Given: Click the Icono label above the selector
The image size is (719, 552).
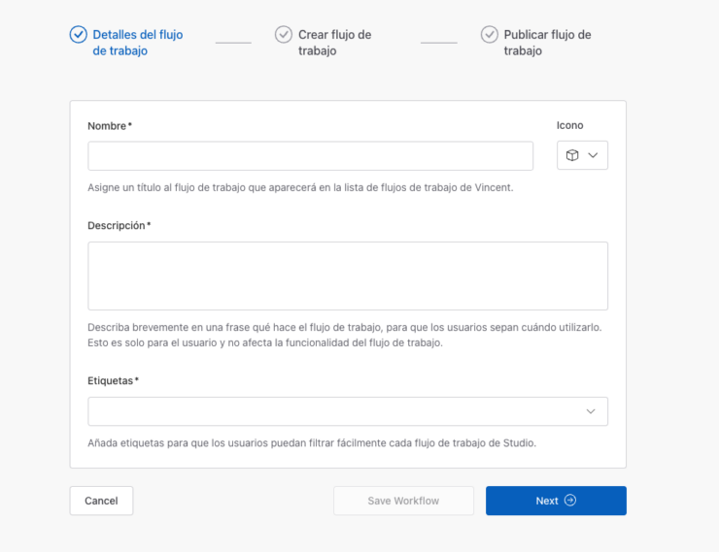Looking at the screenshot, I should click(x=570, y=125).
